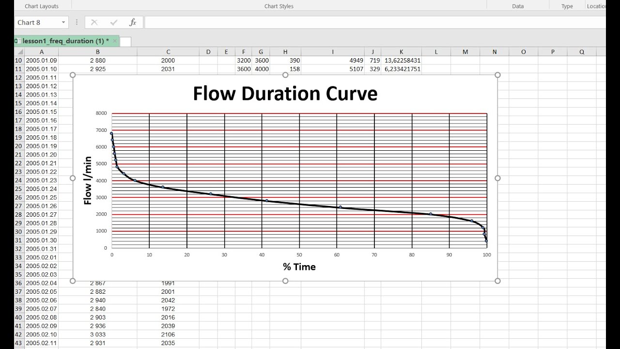Select column H header
The width and height of the screenshot is (620, 349).
point(285,52)
